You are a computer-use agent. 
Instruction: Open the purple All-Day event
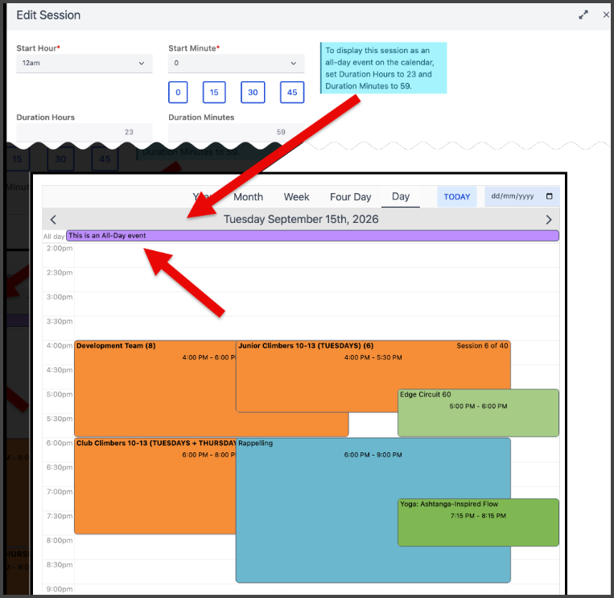[312, 236]
